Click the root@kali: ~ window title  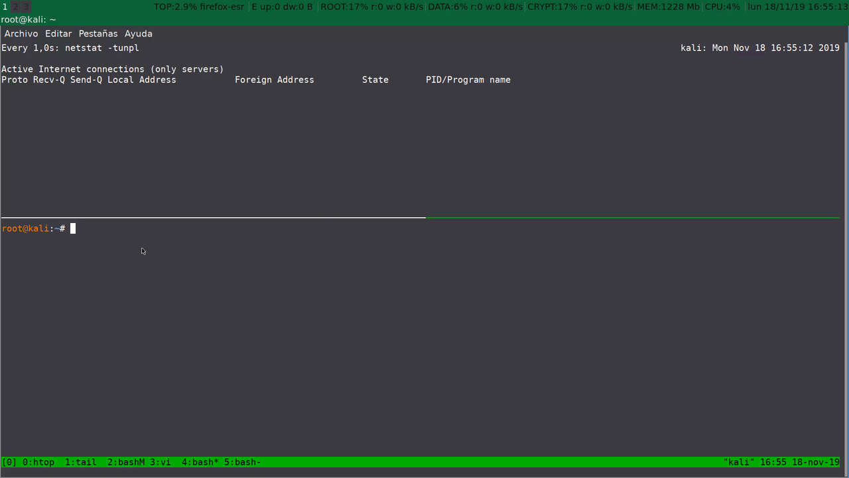click(x=29, y=20)
